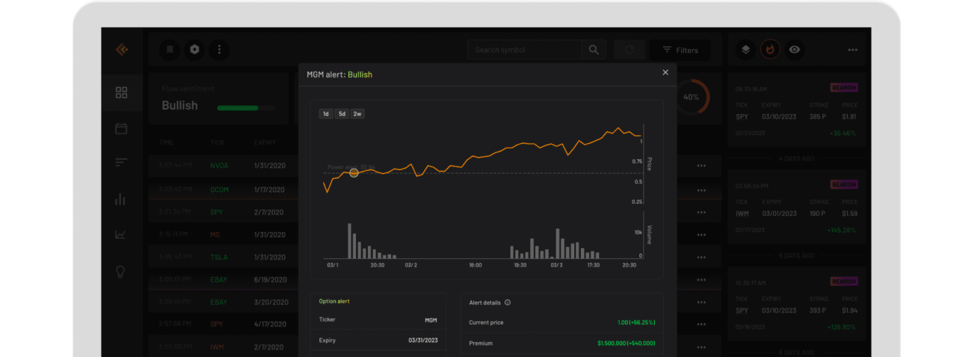
Task: Open the vertical three-dot menu in toolbar
Action: click(219, 49)
